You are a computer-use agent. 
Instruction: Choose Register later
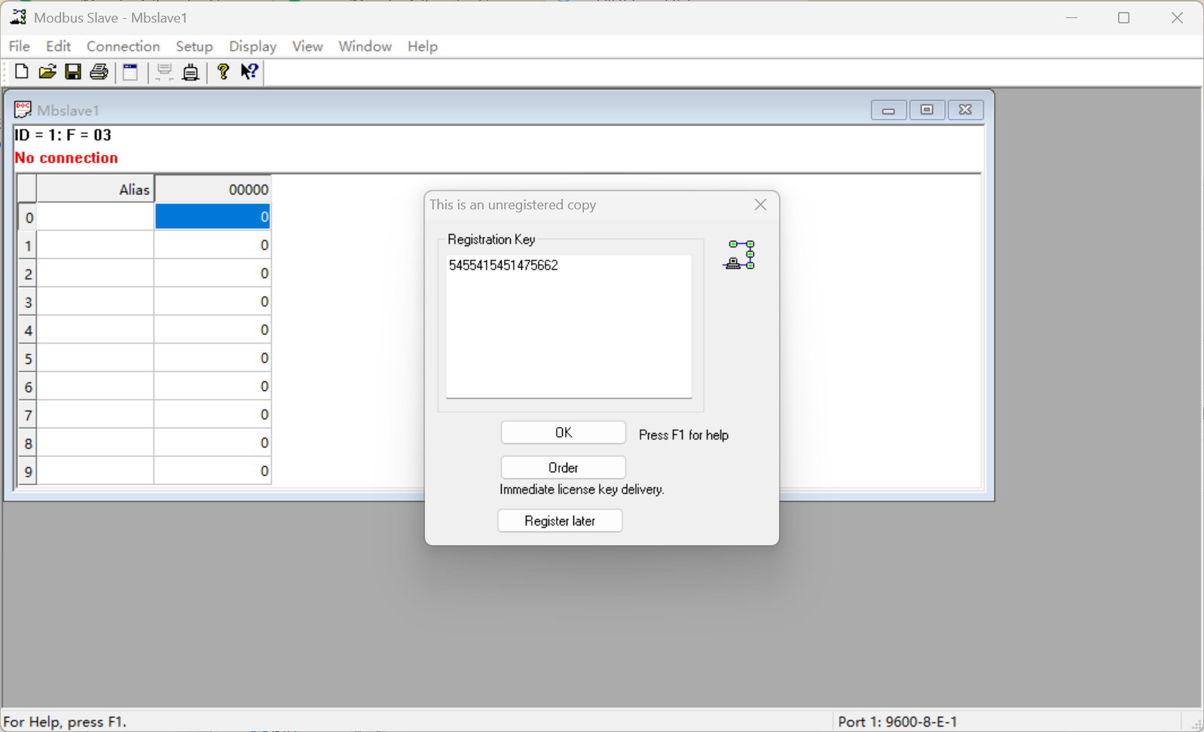560,521
